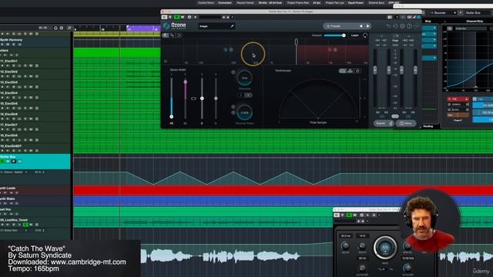Image resolution: width=493 pixels, height=277 pixels.
Task: Click the 20.0 ms delay value in Chorus
Action: click(346, 236)
